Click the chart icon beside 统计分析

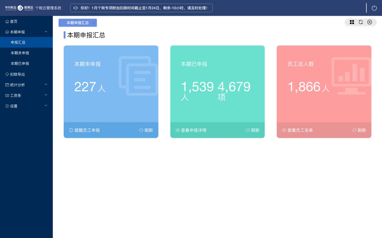coord(7,85)
